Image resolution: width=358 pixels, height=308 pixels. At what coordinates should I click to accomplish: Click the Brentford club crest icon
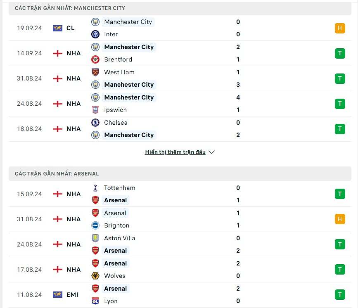click(95, 59)
